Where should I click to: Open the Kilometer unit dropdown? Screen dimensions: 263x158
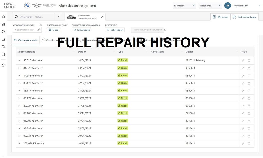[x=185, y=6]
